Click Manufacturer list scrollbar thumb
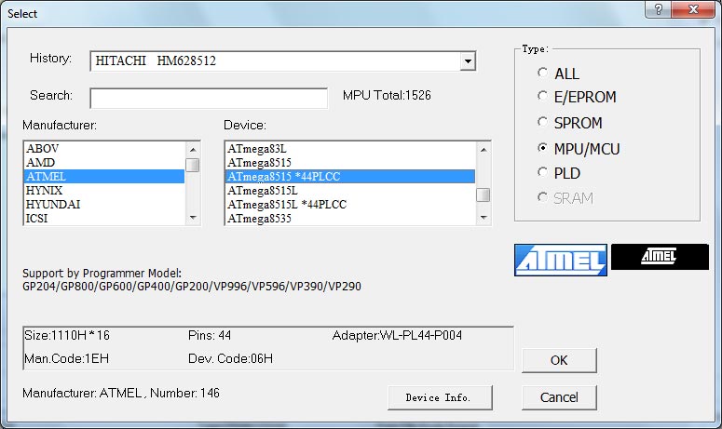722x429 pixels. 193,165
